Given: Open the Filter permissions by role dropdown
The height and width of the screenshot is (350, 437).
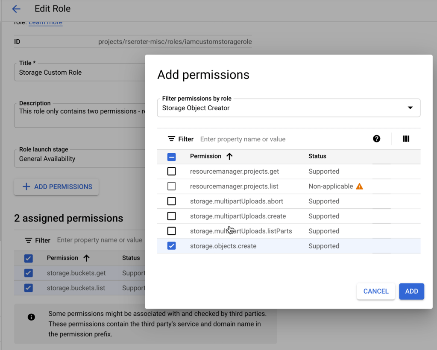Looking at the screenshot, I should (x=288, y=108).
